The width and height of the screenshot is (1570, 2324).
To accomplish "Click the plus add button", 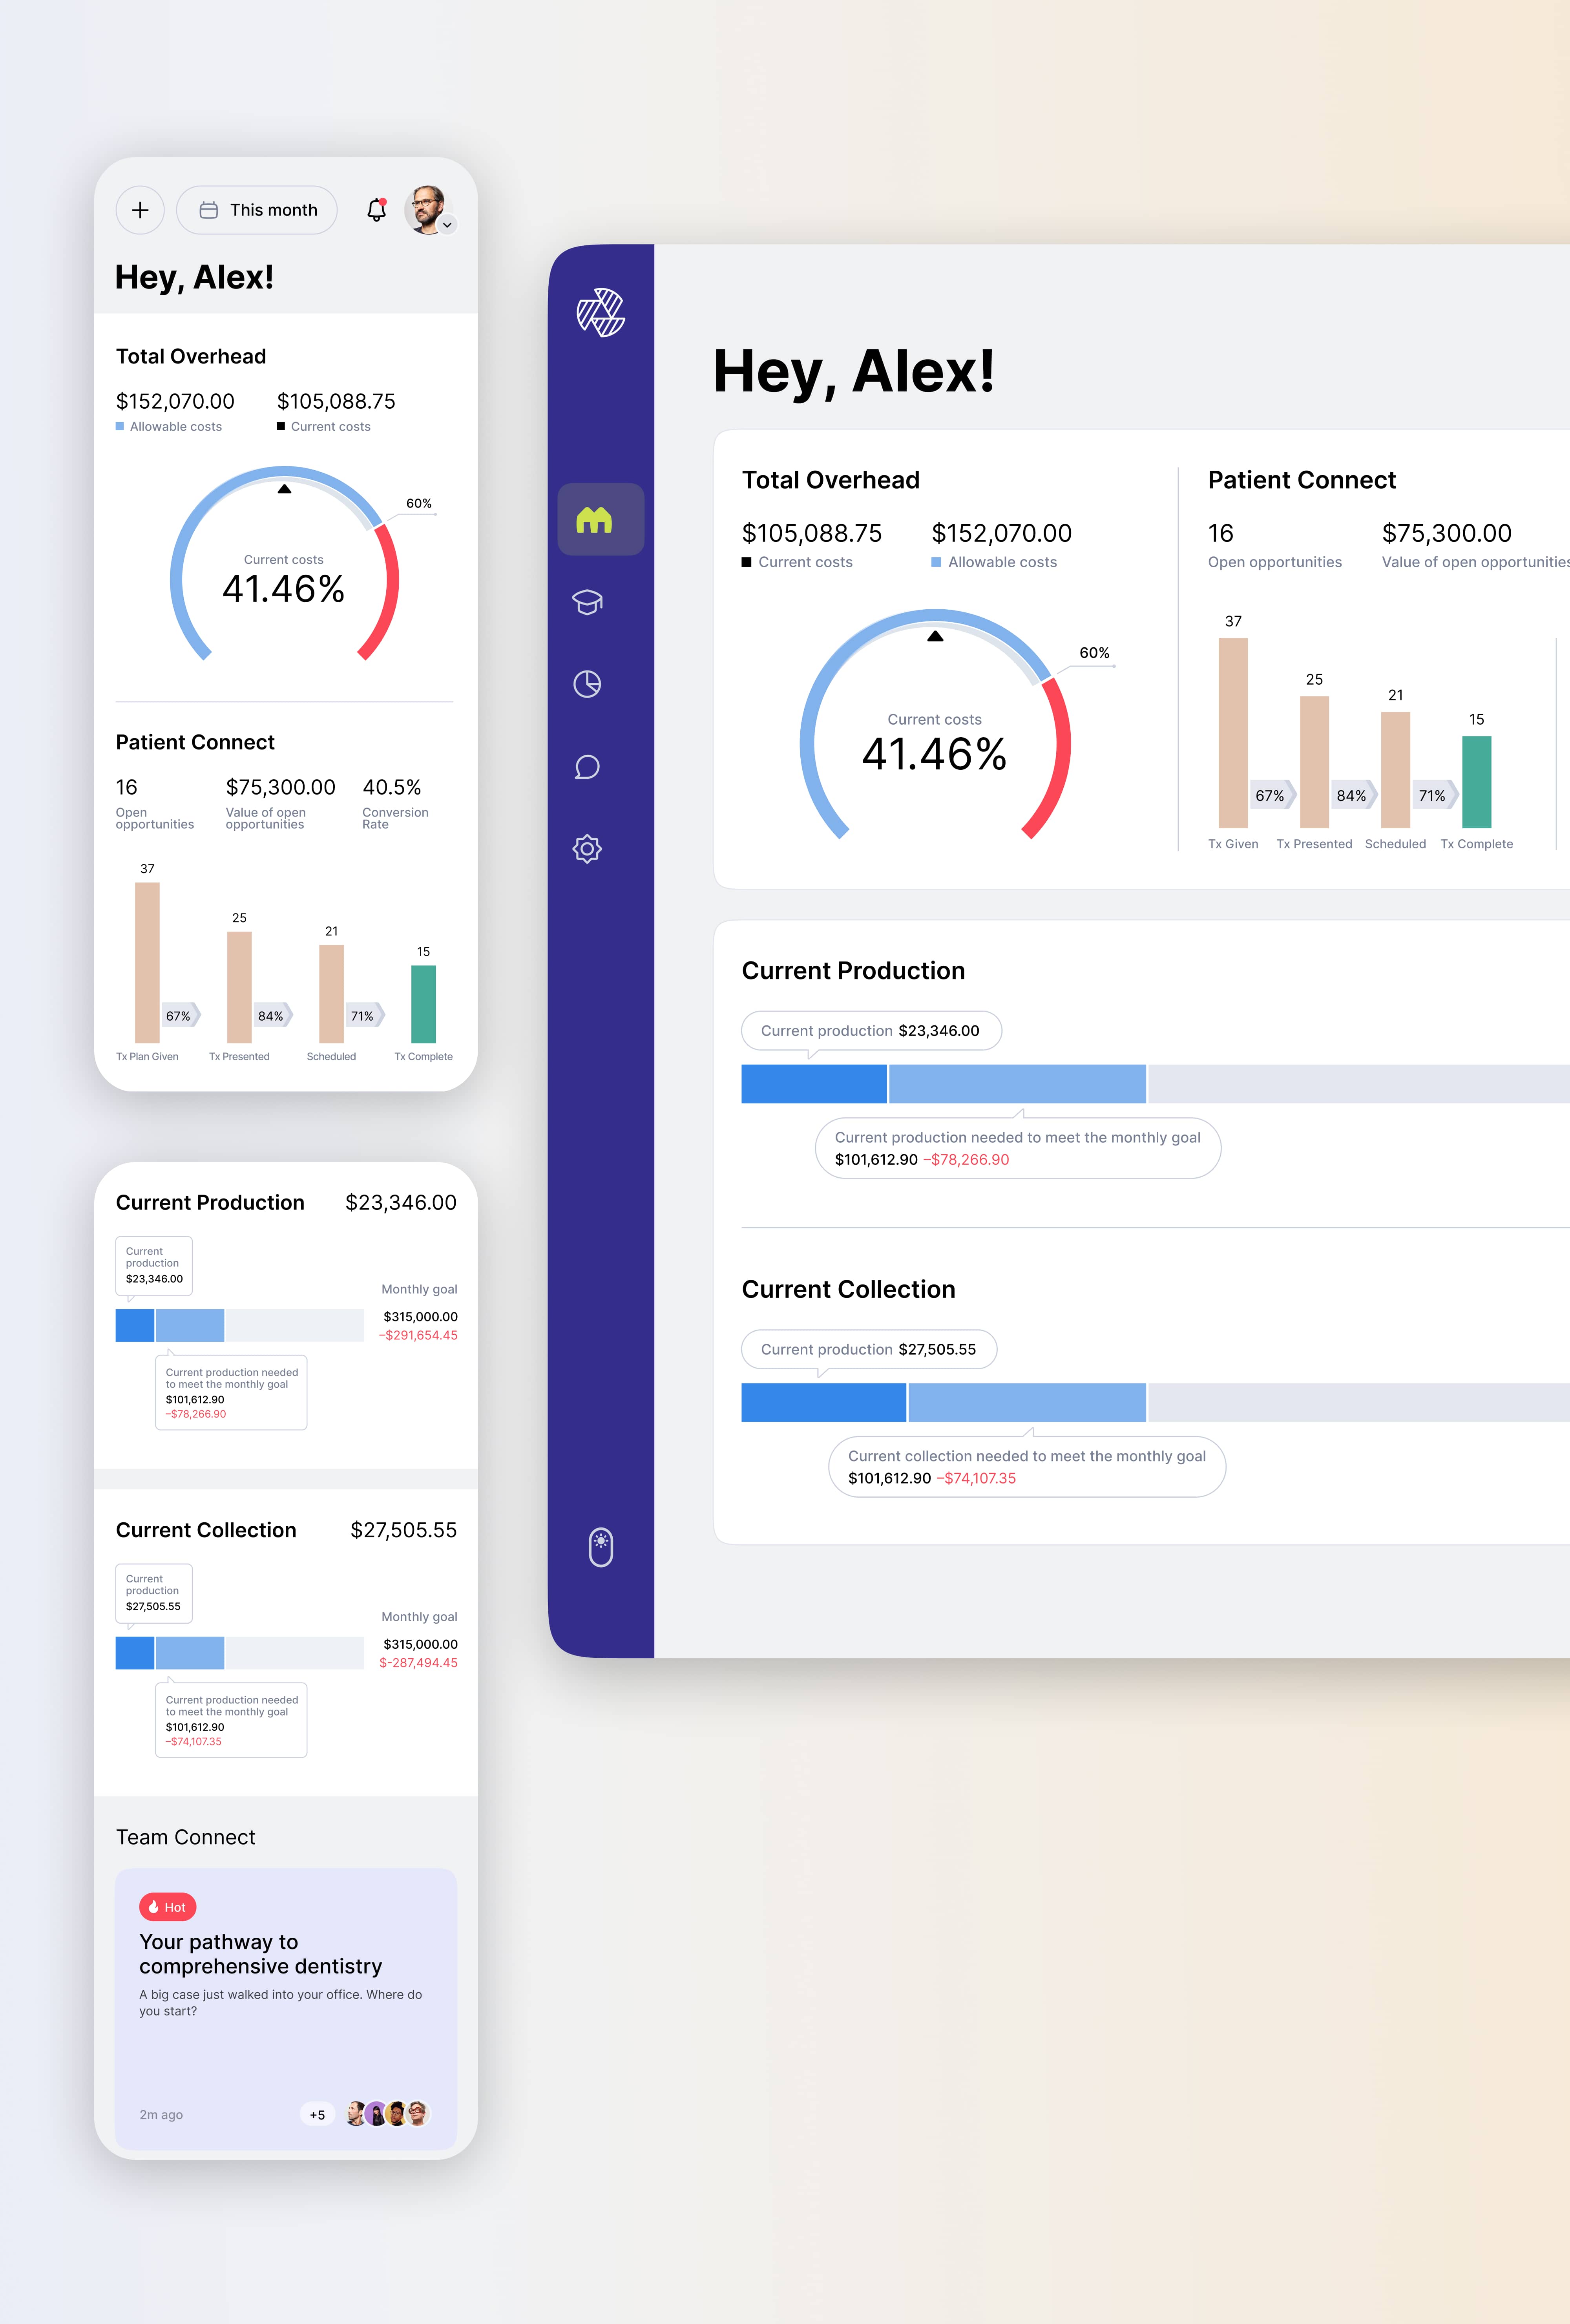I will 140,210.
